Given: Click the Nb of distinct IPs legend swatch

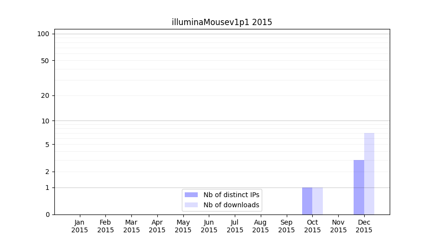Looking at the screenshot, I should [x=191, y=195].
